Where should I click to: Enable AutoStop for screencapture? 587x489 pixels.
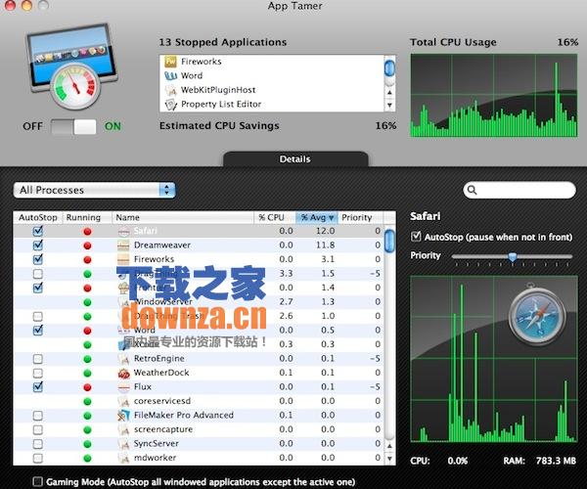click(x=38, y=429)
